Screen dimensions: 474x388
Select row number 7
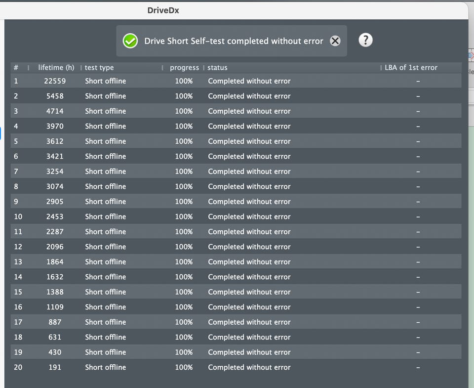[16, 172]
